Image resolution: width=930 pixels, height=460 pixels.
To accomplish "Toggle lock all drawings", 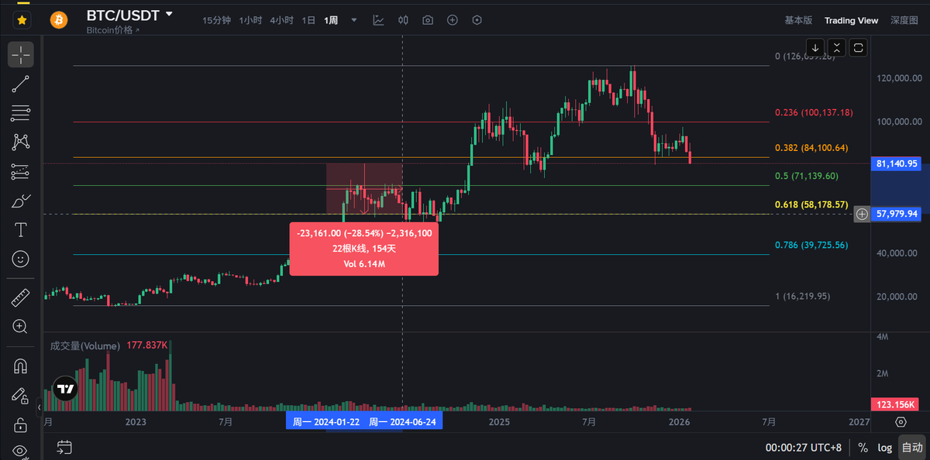I will [21, 424].
